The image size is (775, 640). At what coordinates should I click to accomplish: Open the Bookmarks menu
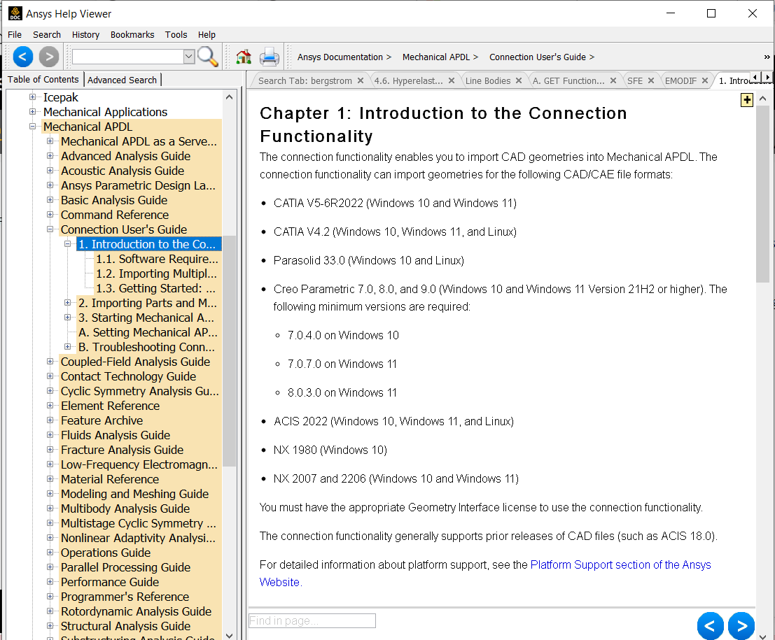(132, 34)
